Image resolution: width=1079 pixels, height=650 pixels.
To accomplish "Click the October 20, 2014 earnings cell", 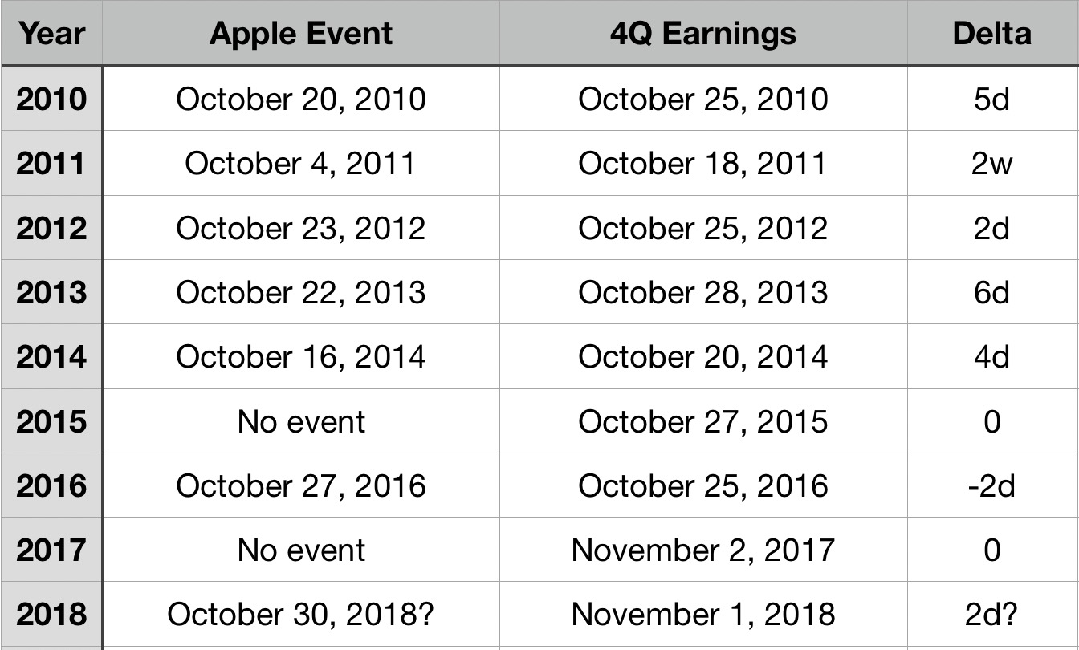I will [x=703, y=356].
